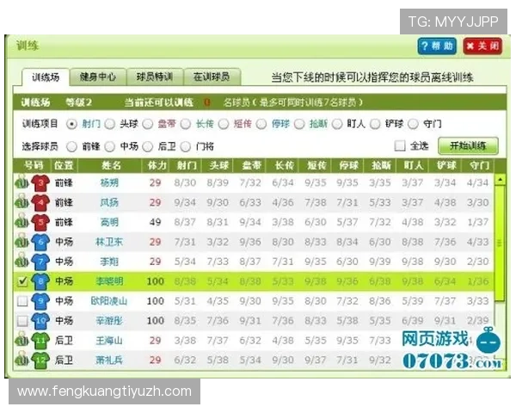Click the status icon beside player 王海山

point(22,340)
